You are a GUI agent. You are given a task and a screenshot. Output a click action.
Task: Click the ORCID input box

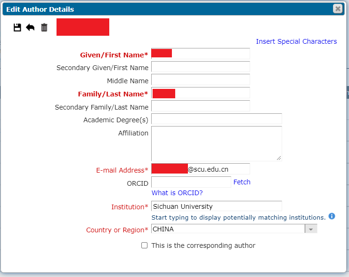pos(191,182)
